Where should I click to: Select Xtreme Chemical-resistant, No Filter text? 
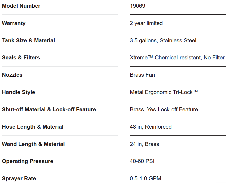[177, 58]
